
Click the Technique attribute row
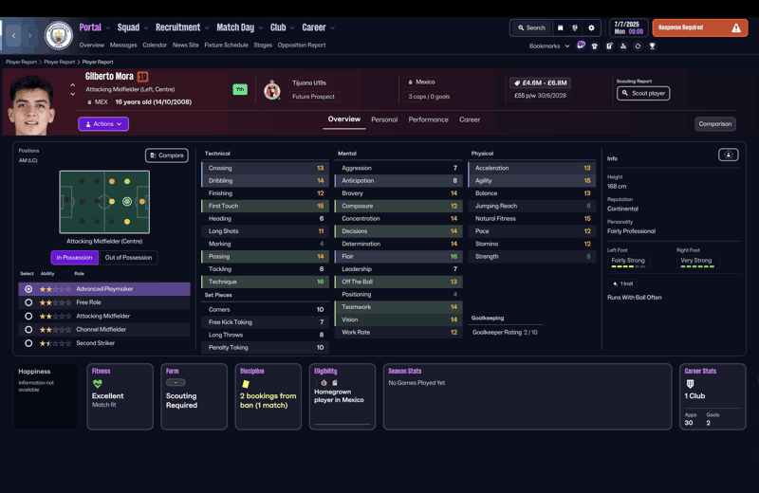[x=266, y=282]
